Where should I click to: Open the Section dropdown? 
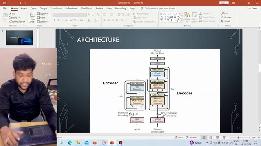[43, 21]
